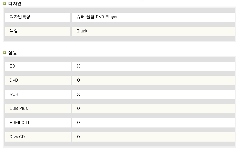This screenshot has width=239, height=154.
Task: Select the O value for DVD
Action: [x=78, y=80]
